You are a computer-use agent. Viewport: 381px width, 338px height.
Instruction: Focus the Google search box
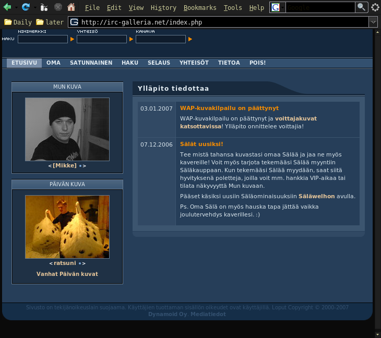pyautogui.click(x=320, y=7)
